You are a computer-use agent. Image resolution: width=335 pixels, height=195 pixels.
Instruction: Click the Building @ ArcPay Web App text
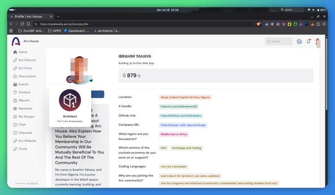pos(136,63)
